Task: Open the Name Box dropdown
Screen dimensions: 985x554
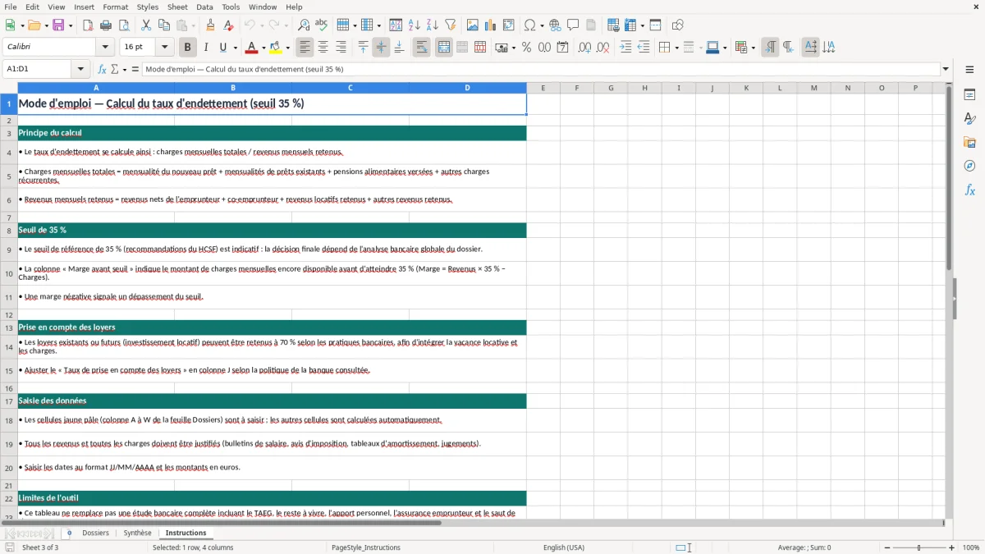Action: tap(80, 69)
